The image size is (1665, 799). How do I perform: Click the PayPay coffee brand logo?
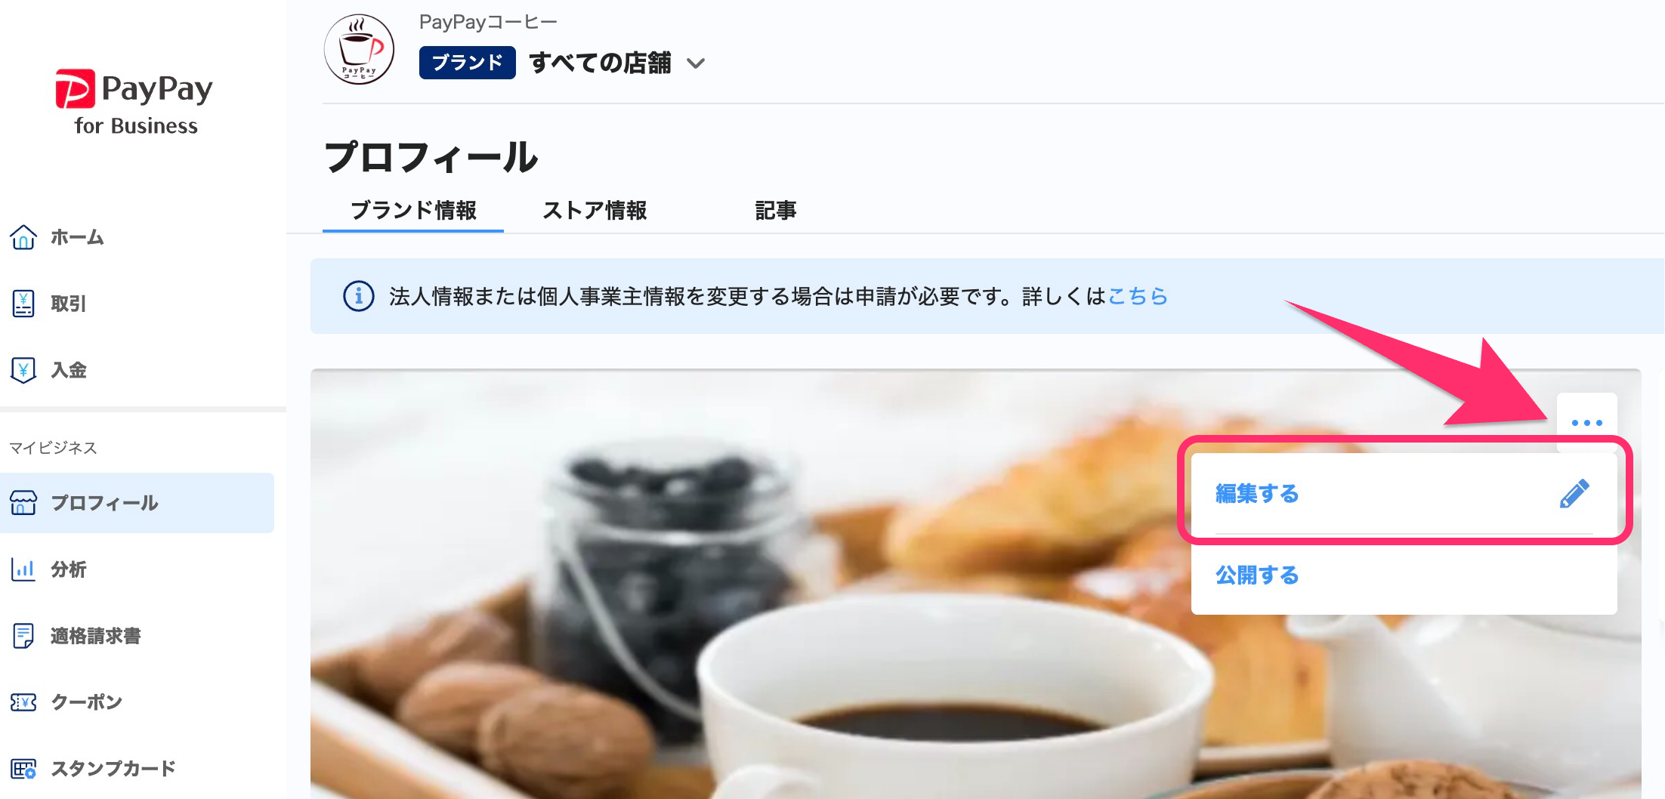click(x=359, y=49)
